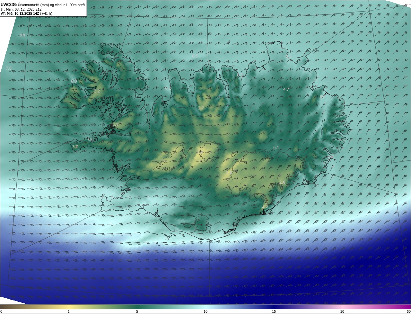This screenshot has width=411, height=314.
Task: Click the 30 tick on the colour scale
Action: [342, 311]
